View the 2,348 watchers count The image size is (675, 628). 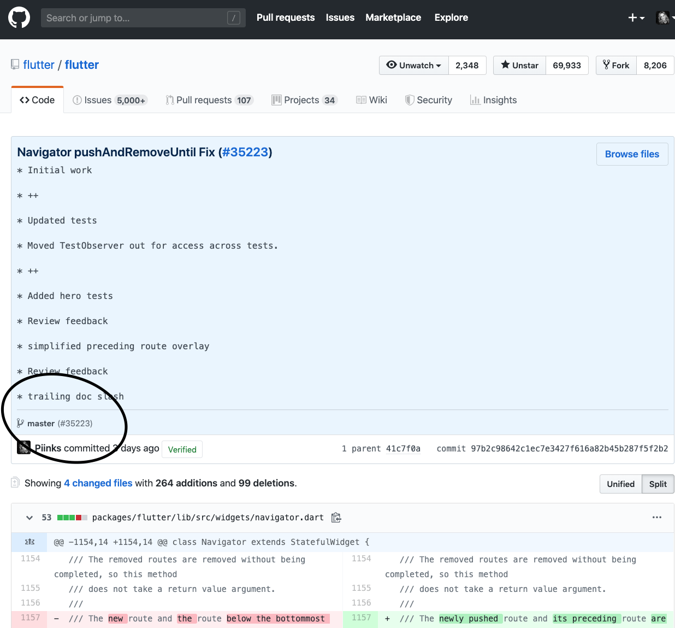[467, 65]
